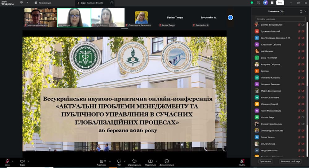
Task: Click camera-off icon for Живолович Світлана
Action: click(x=303, y=45)
